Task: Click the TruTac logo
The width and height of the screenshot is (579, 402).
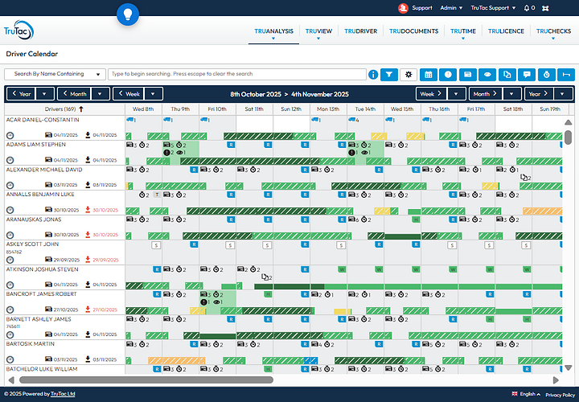Action: point(18,31)
